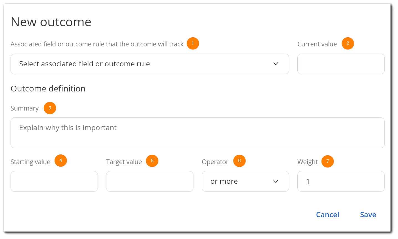Click the orange badge numbered 3 beside Summary

tap(50, 108)
